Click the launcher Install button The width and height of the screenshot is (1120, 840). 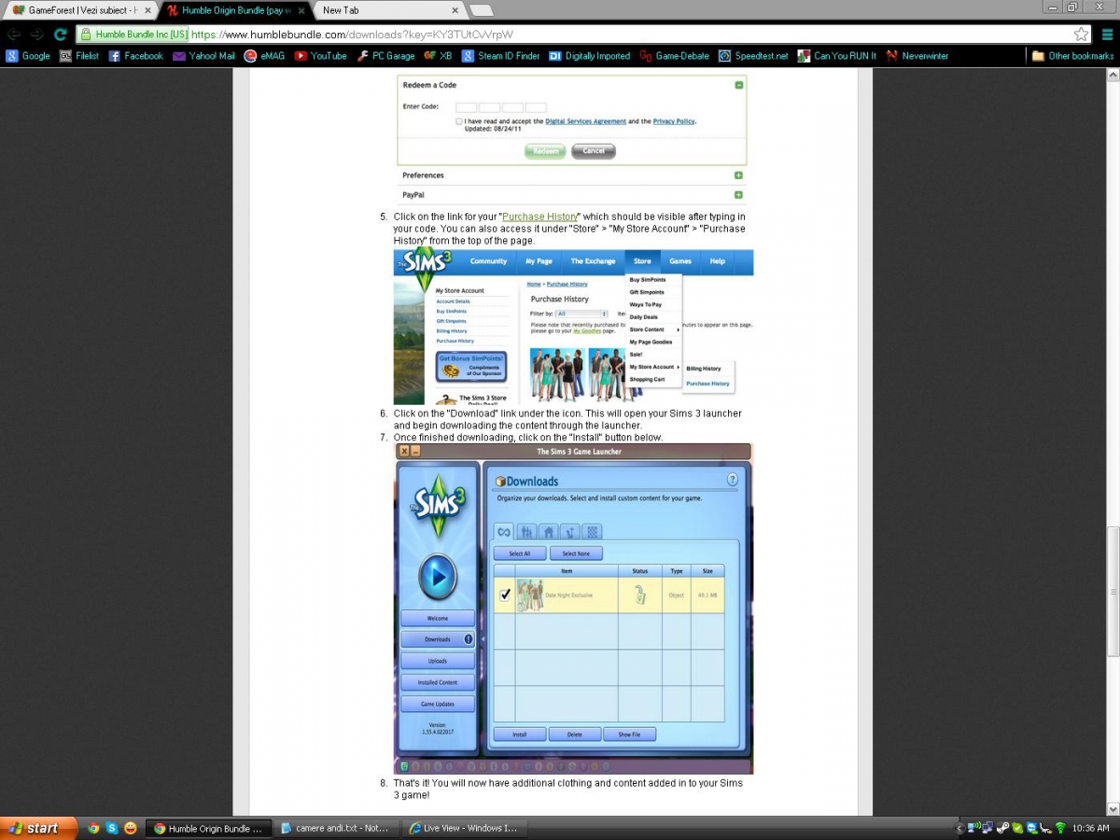tap(519, 735)
